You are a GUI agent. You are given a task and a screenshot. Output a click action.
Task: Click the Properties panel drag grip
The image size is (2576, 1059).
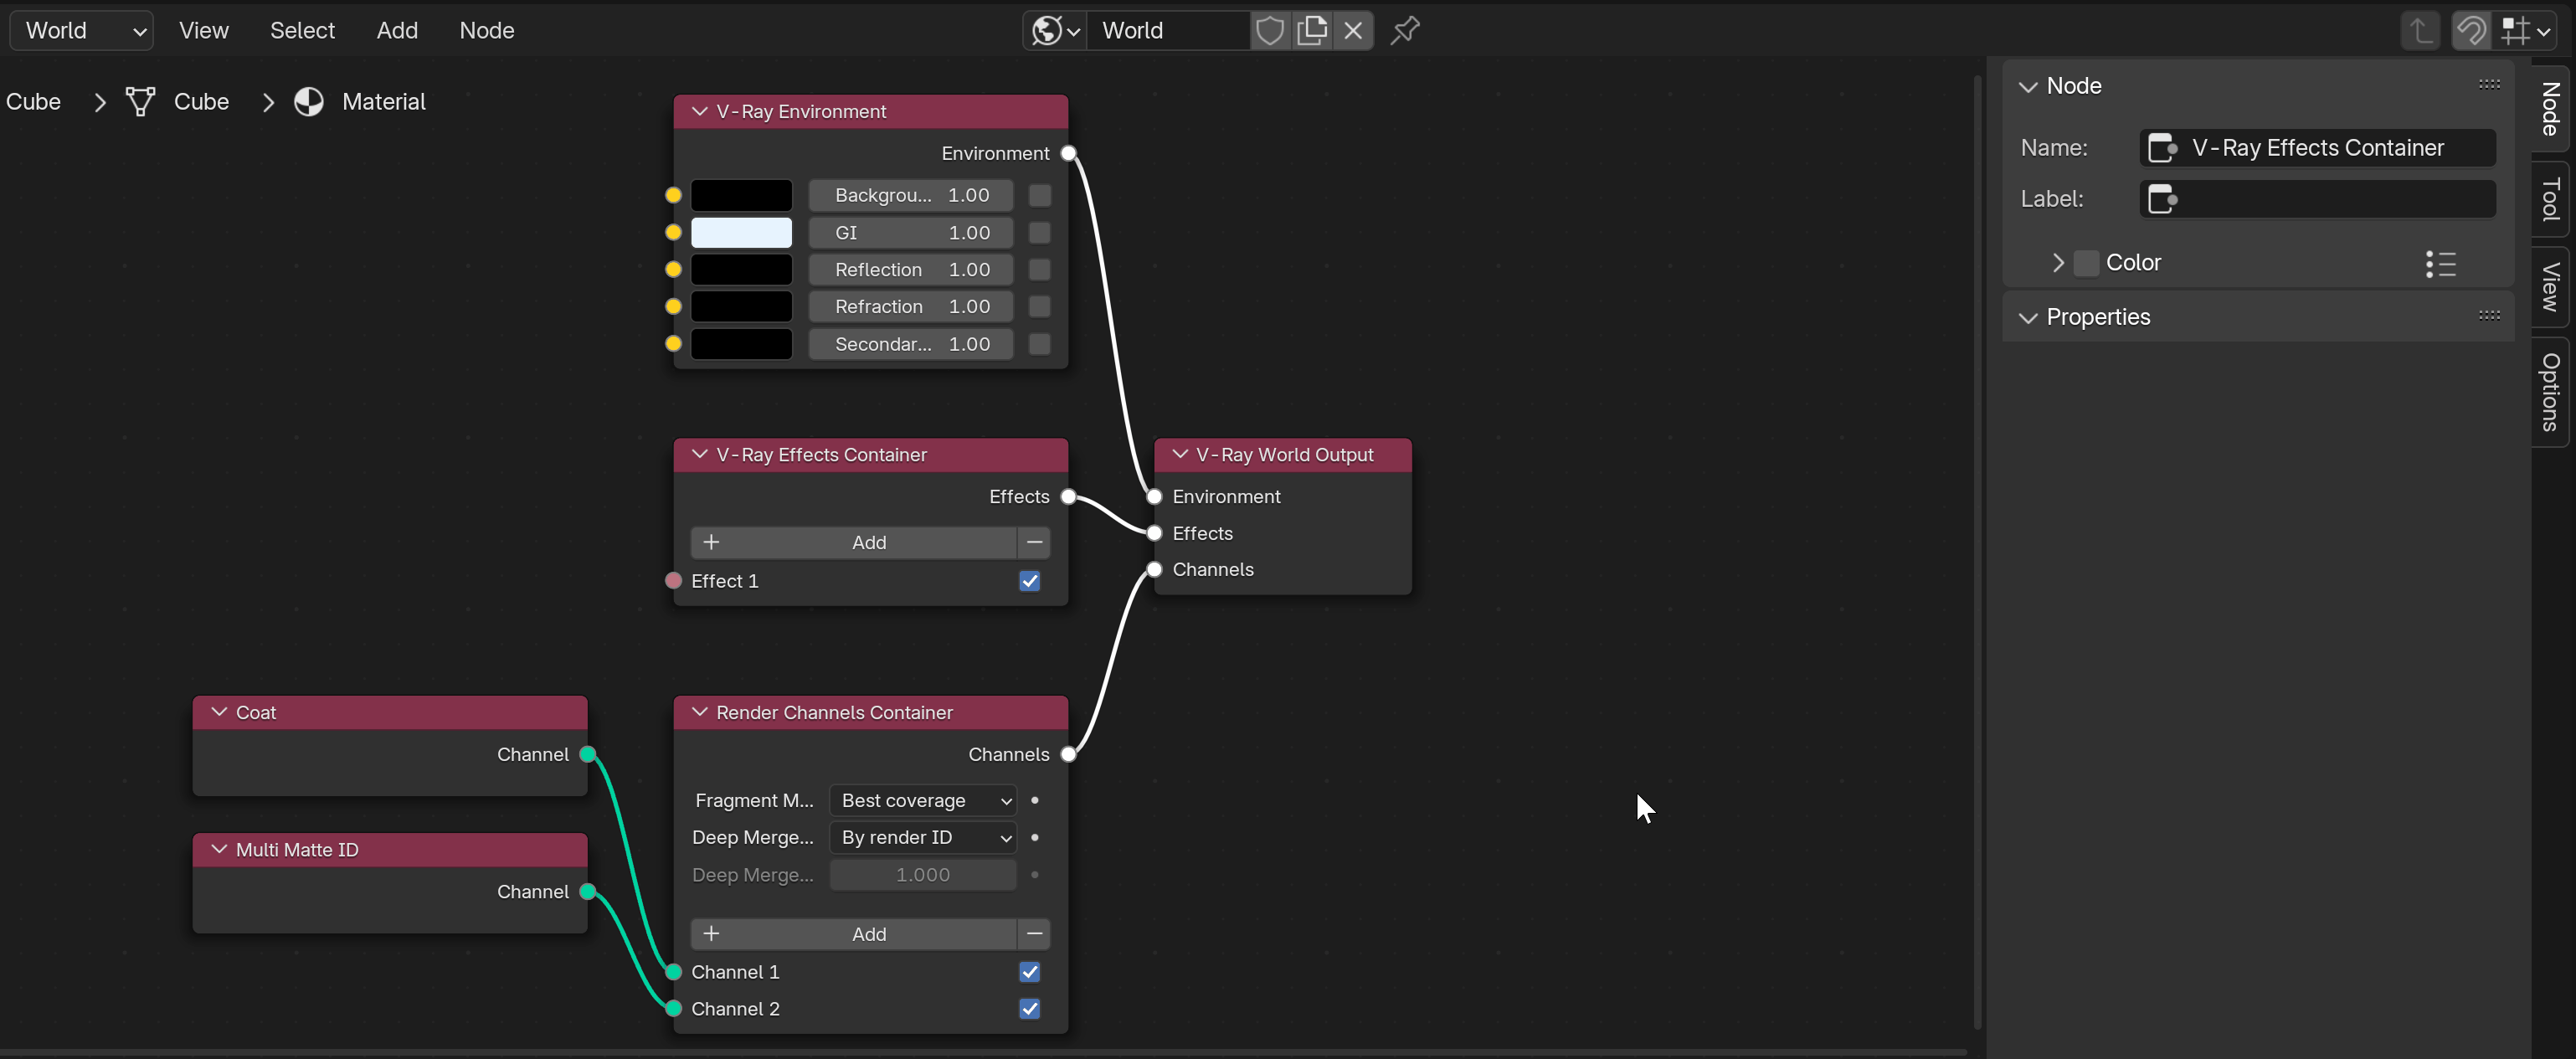point(2489,316)
